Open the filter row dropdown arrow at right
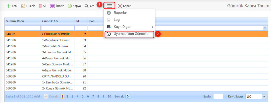 click(x=265, y=28)
